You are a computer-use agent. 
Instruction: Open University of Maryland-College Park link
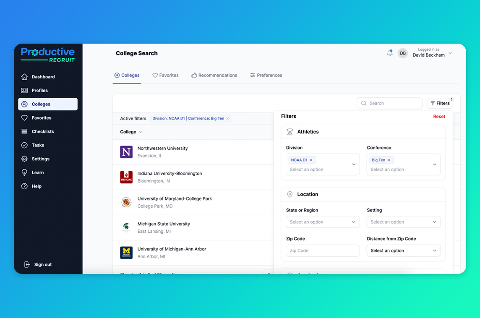click(175, 198)
